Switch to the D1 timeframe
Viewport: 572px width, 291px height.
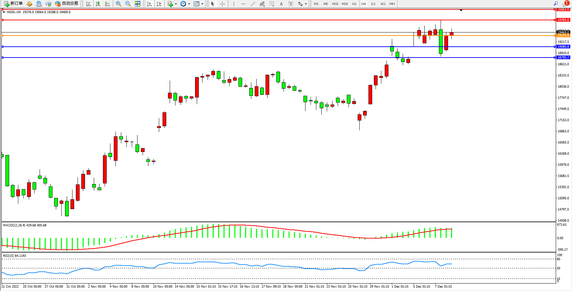coord(373,4)
